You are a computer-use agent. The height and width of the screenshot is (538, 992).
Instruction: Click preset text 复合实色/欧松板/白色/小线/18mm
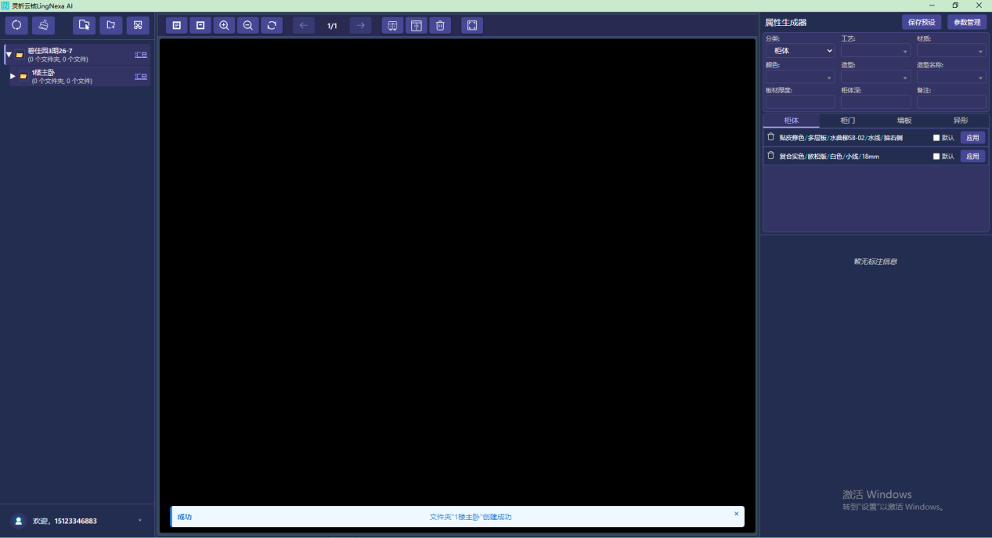click(x=829, y=156)
